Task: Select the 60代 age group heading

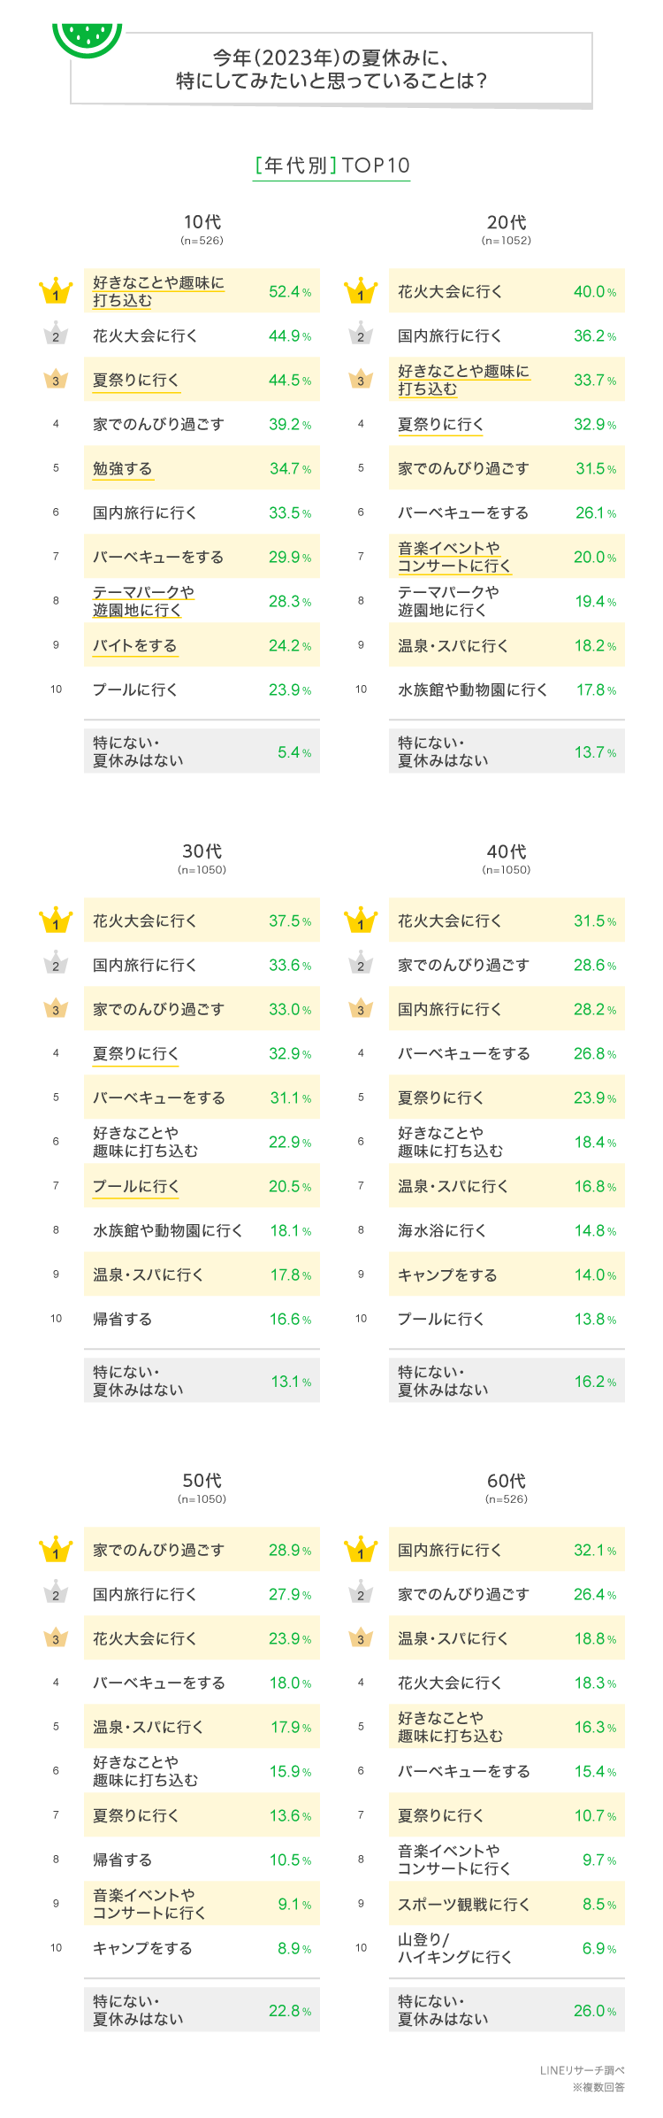Action: coord(507,1481)
